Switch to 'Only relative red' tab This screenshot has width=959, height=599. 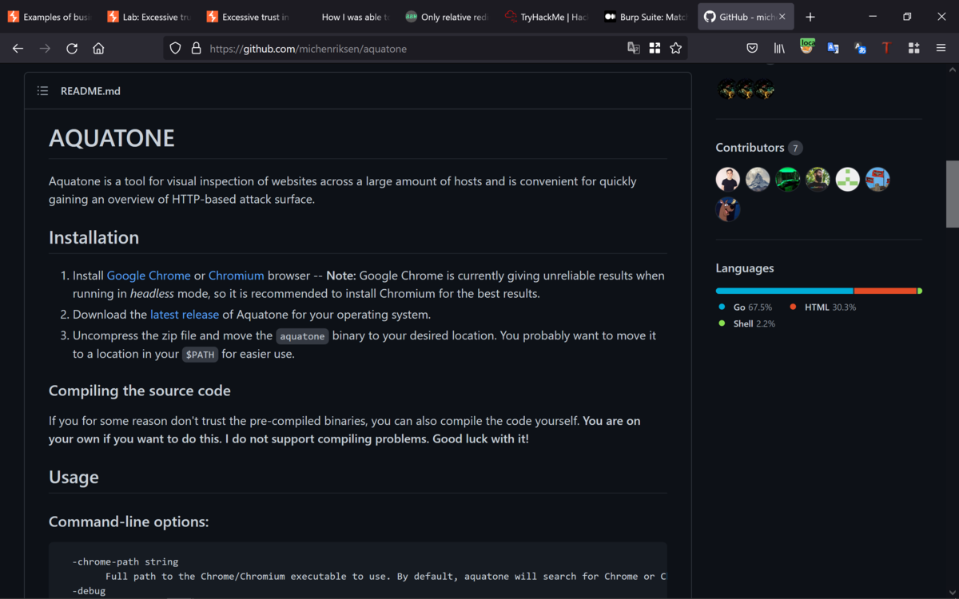tap(446, 17)
